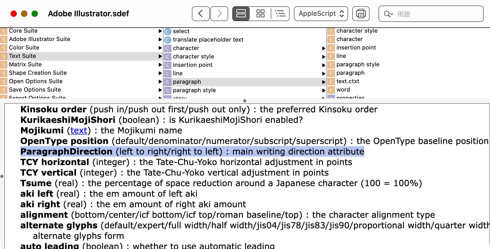Viewport: 490px width, 249px height.
Task: Select line class in middle column
Action: [245, 73]
